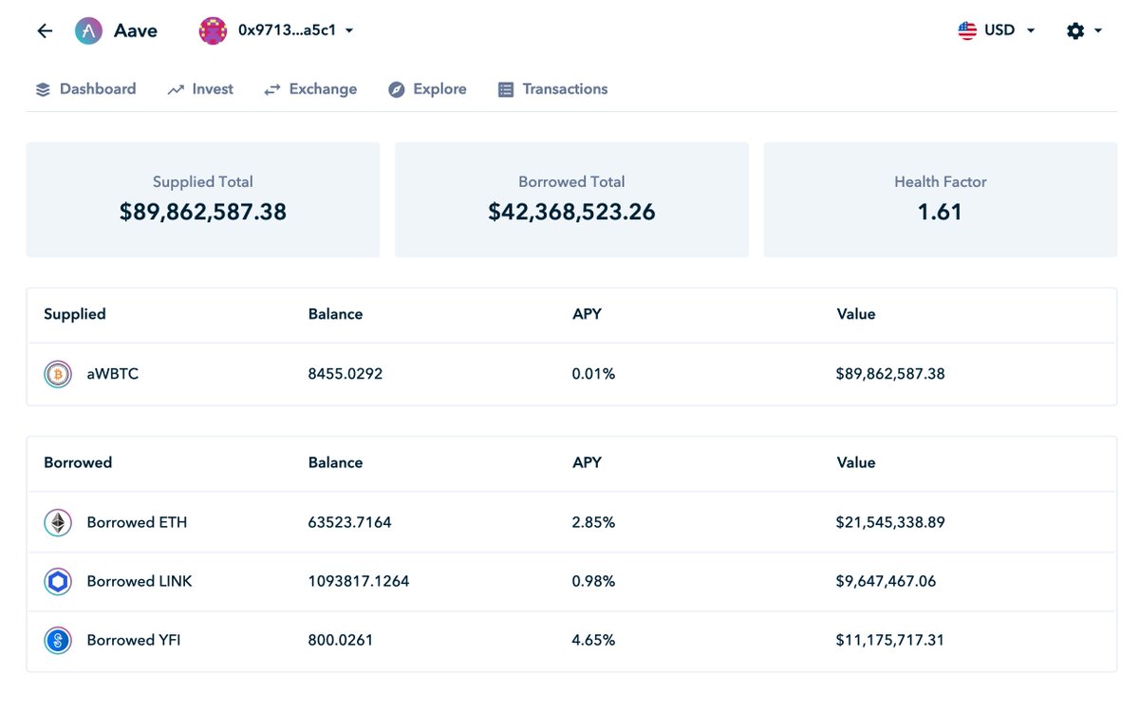Expand the settings dropdown arrow
The width and height of the screenshot is (1139, 712).
tap(1098, 30)
